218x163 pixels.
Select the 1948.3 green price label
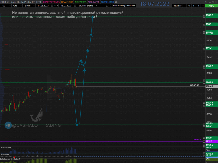pyautogui.click(x=212, y=154)
